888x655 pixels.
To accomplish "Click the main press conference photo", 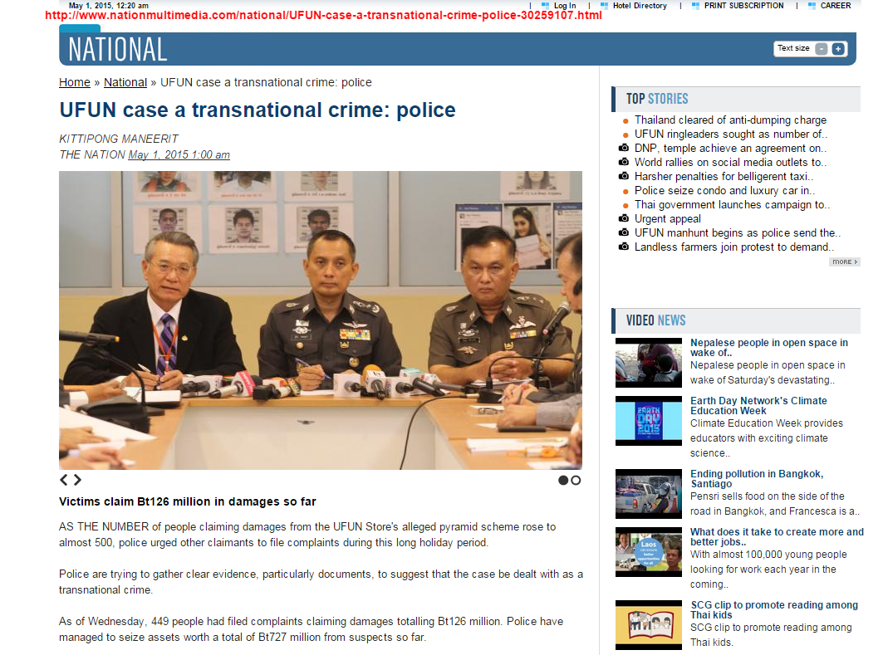I will [321, 320].
